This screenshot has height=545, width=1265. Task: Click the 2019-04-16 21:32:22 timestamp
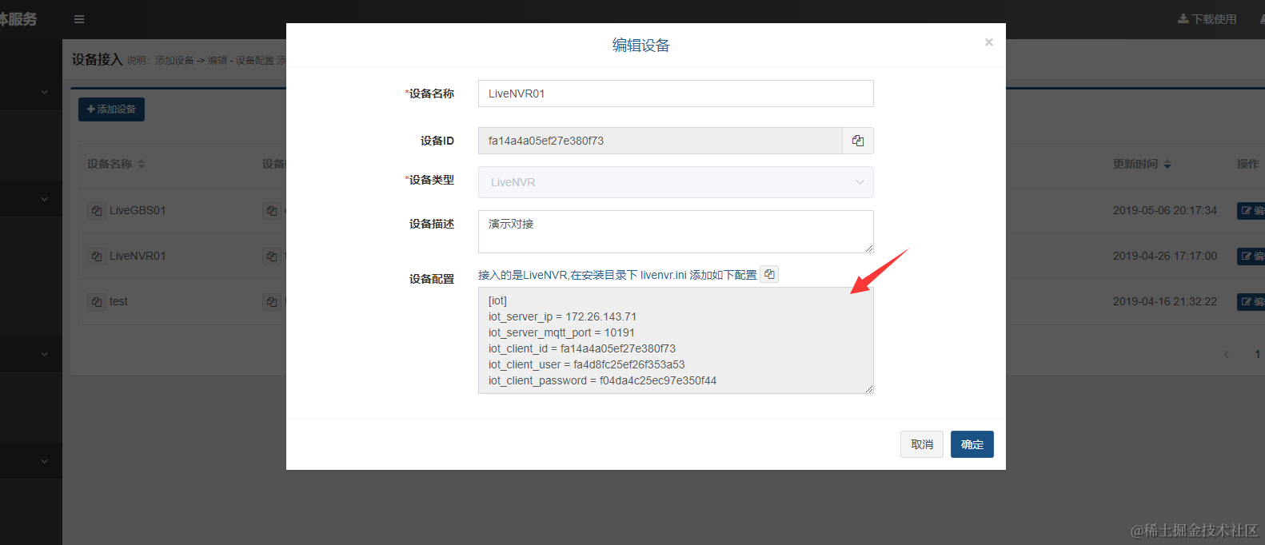pyautogui.click(x=1165, y=302)
